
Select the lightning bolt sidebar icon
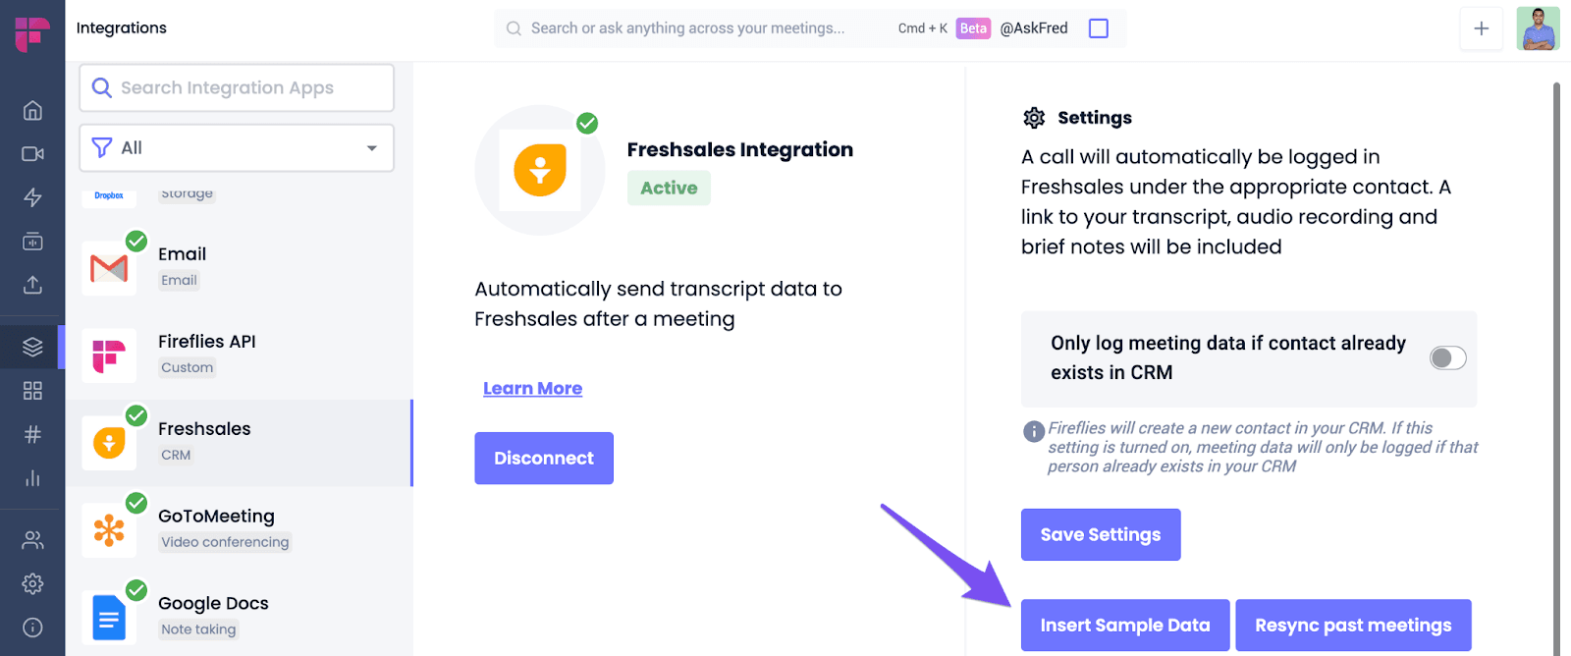pyautogui.click(x=32, y=197)
